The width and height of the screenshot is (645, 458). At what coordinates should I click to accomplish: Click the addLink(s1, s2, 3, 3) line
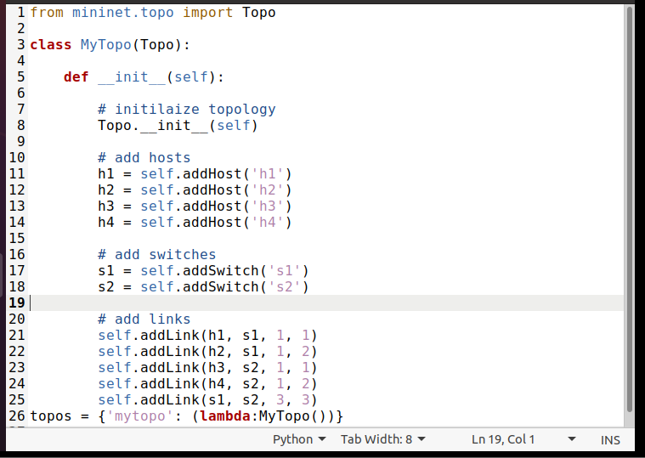[207, 400]
